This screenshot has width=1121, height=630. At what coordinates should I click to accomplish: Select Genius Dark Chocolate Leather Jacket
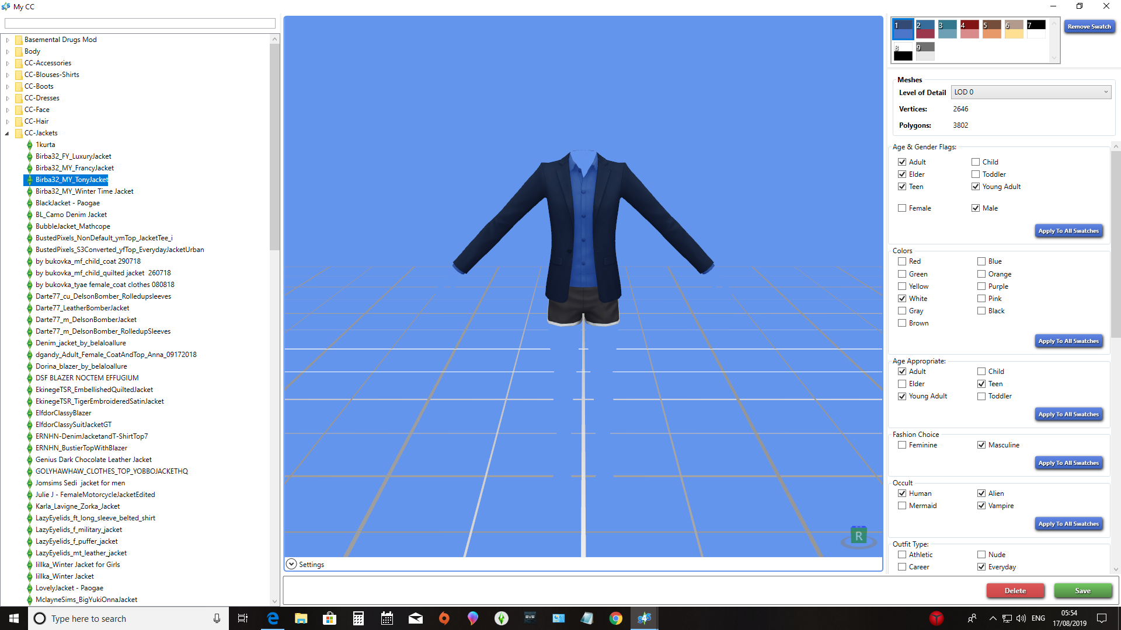93,460
